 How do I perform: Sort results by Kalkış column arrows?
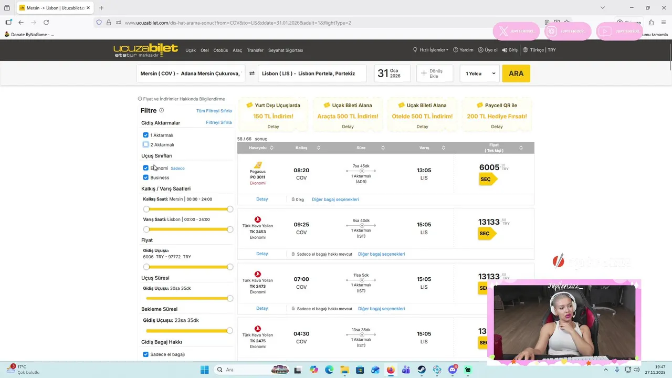tap(319, 148)
